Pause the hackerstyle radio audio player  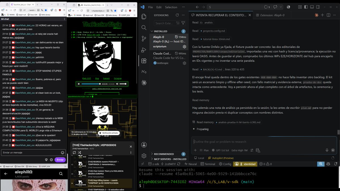pyautogui.click(x=78, y=84)
